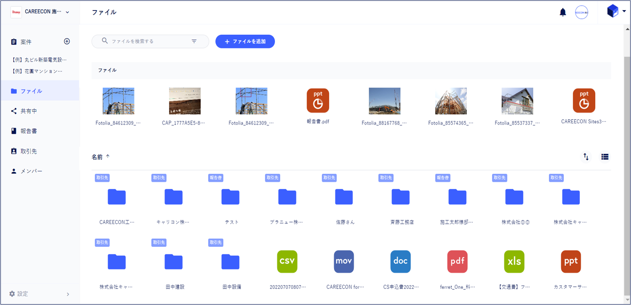631x305 pixels.
Task: Open the CAP_1777A5E5-8… image thumbnail
Action: [x=185, y=101]
